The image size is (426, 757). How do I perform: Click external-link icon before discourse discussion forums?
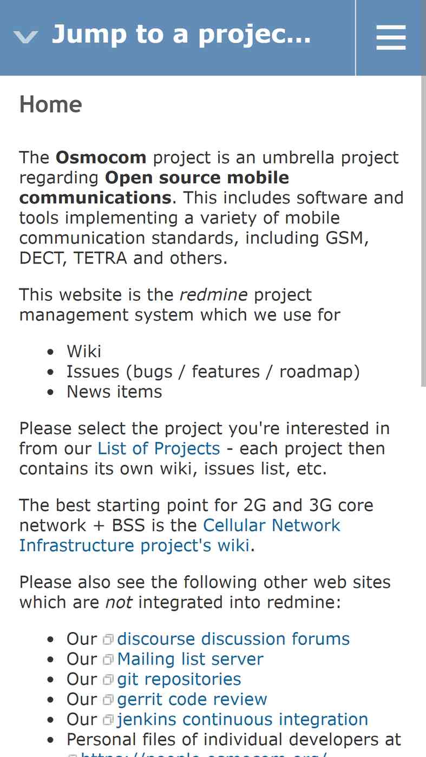pos(108,640)
